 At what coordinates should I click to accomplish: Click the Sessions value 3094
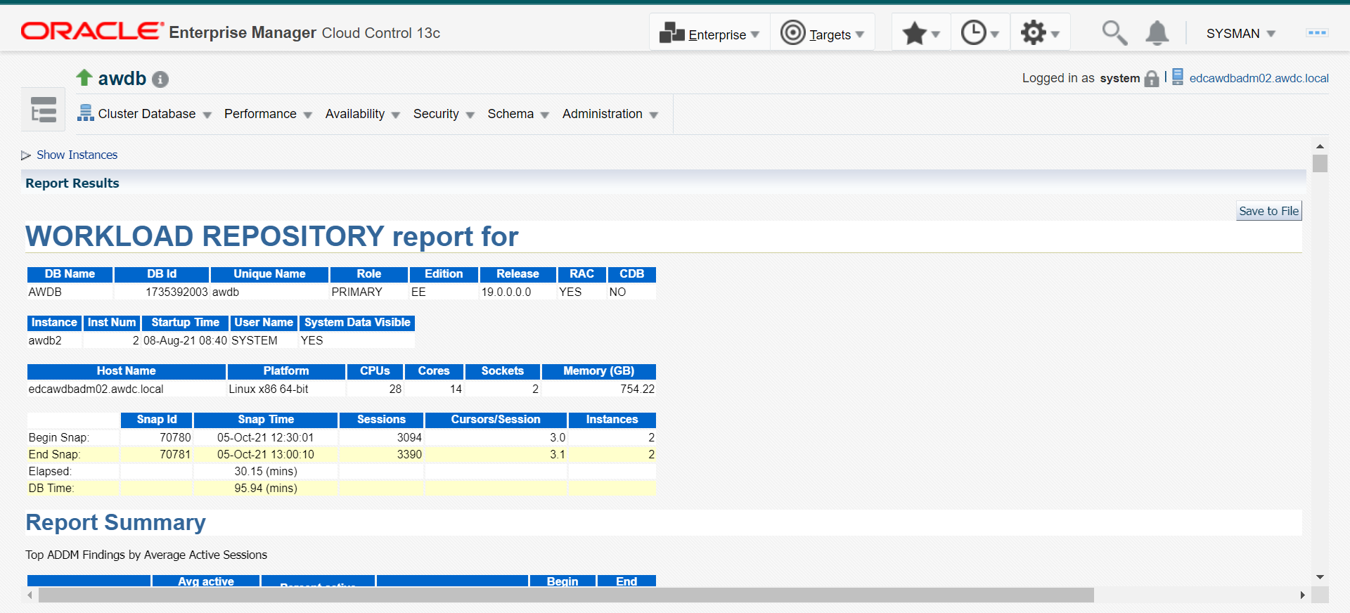pos(409,437)
